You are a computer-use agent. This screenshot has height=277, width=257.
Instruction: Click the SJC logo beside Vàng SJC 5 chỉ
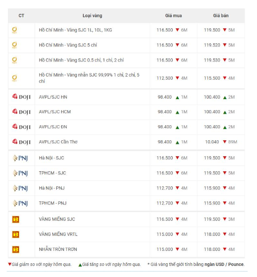click(x=14, y=45)
